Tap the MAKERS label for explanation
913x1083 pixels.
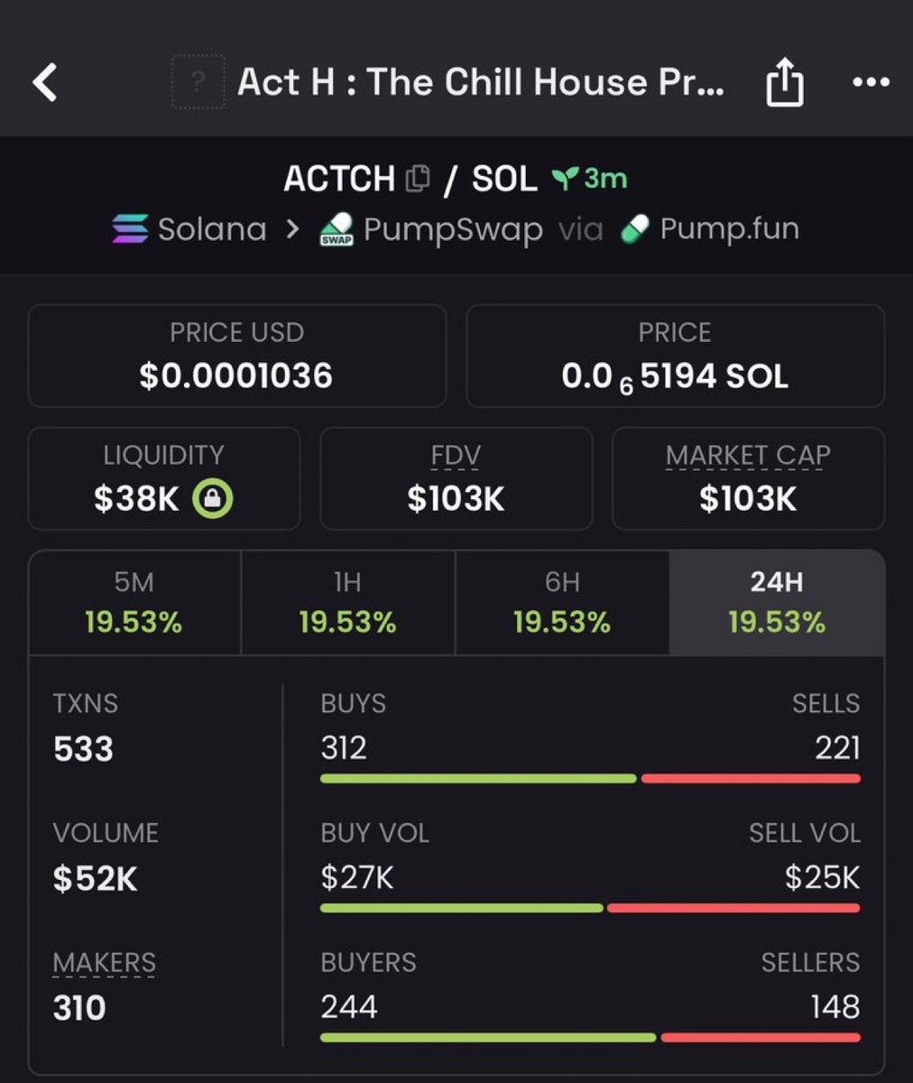(x=104, y=963)
